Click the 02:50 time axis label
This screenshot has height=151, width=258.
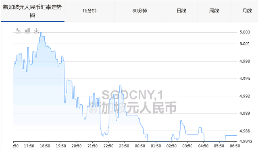[171, 146]
